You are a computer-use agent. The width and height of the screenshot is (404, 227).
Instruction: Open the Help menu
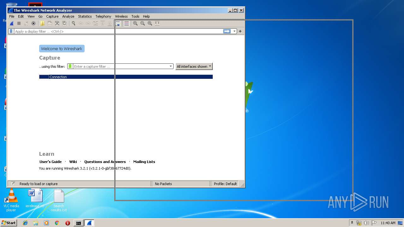[146, 16]
